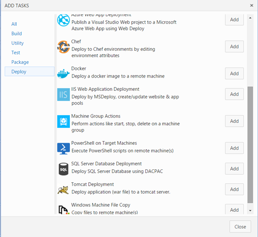The image size is (258, 237).
Task: Switch to the Build category
Action: (16, 34)
